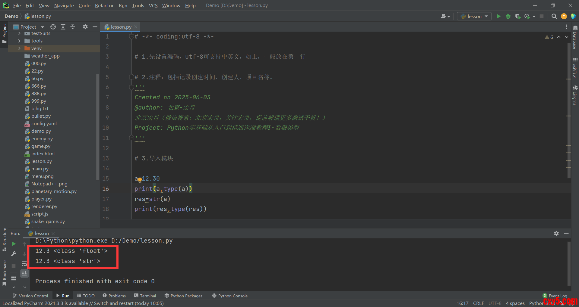This screenshot has height=307, width=579.
Task: Open Project panel settings gear
Action: [85, 27]
